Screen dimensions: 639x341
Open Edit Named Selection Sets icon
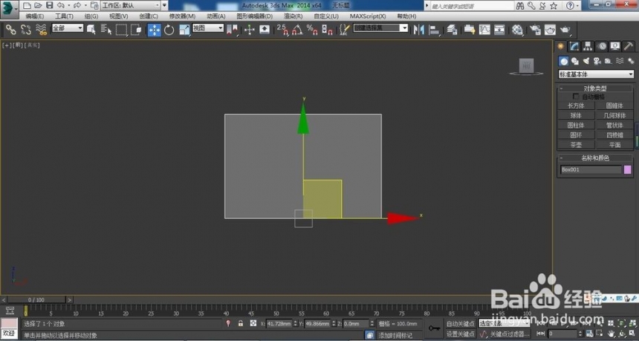[x=345, y=30]
